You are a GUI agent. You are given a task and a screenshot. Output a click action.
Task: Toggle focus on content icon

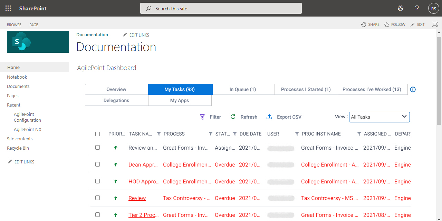[435, 24]
